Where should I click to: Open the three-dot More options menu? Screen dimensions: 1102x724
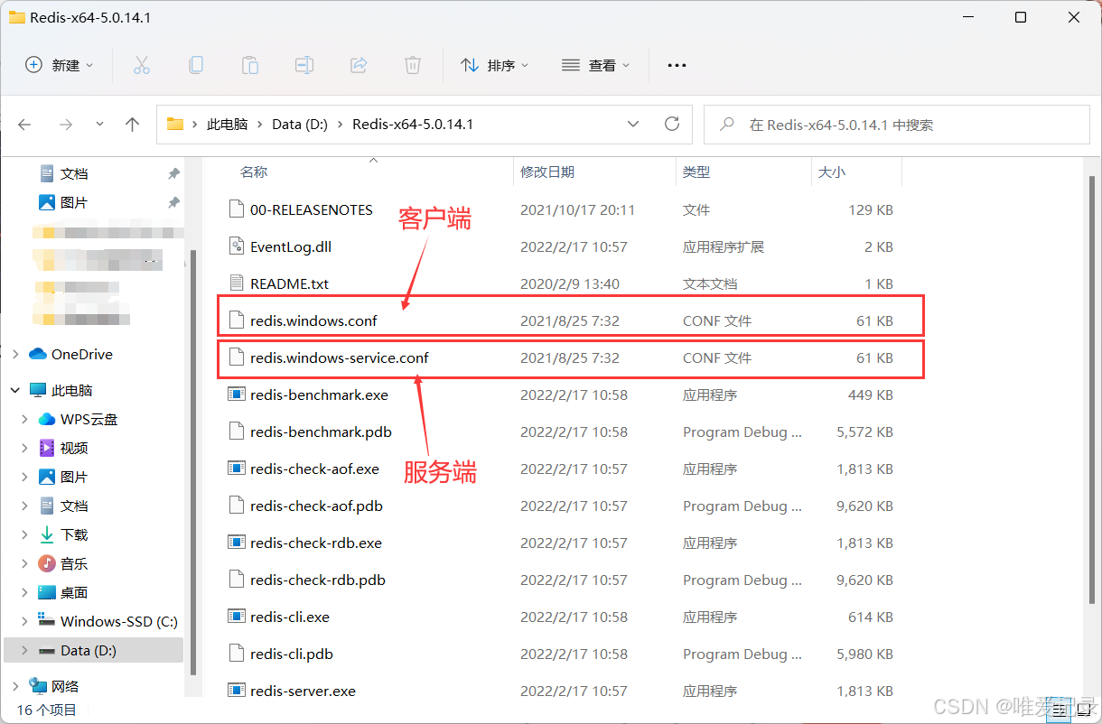tap(677, 65)
